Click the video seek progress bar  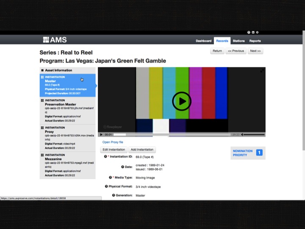[169, 134]
